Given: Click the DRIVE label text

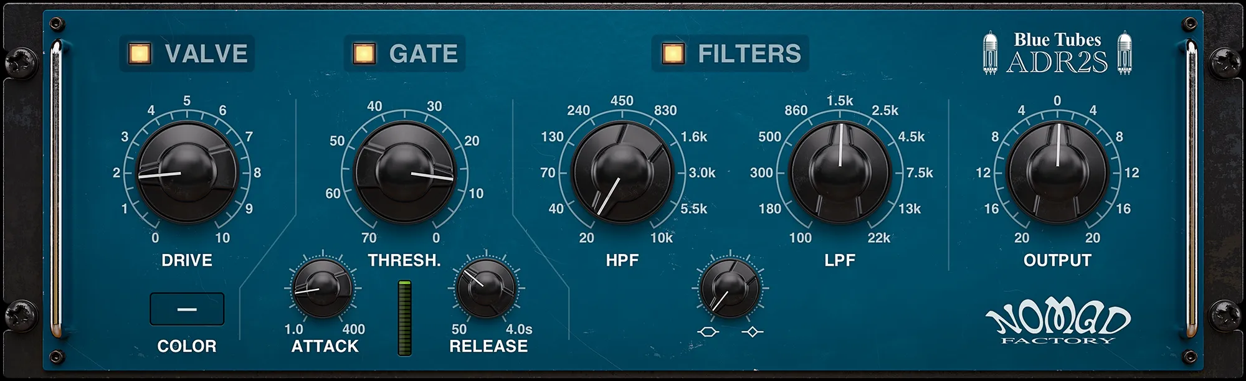Looking at the screenshot, I should pyautogui.click(x=187, y=260).
